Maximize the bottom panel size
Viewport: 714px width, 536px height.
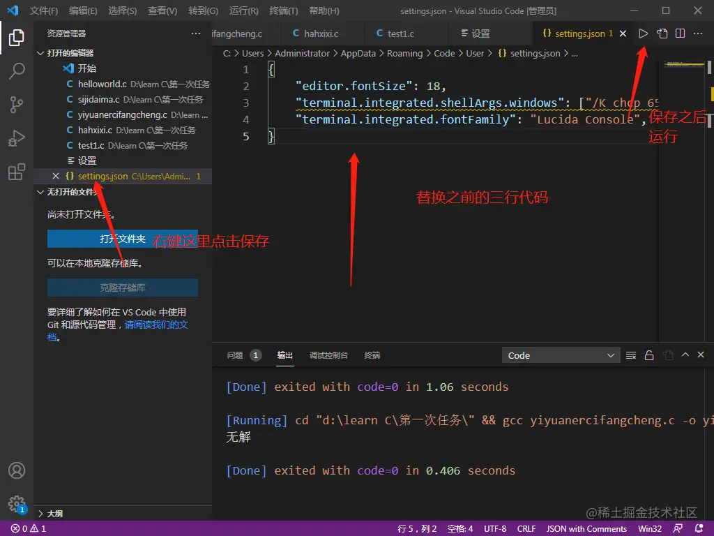click(x=685, y=354)
